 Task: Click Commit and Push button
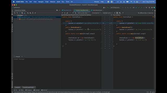(29, 87)
